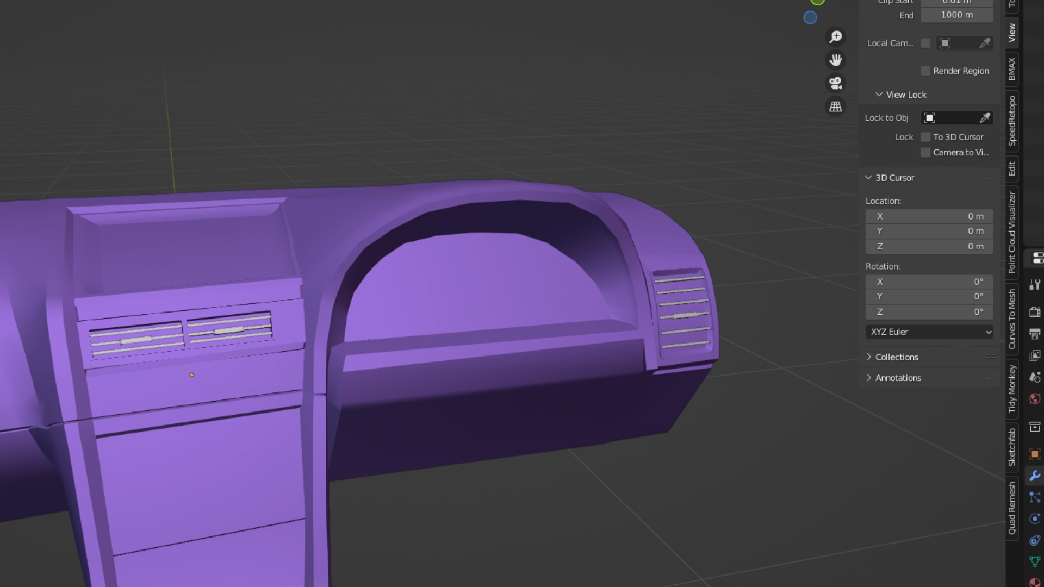
Task: Enable Render Region checkbox
Action: point(925,71)
